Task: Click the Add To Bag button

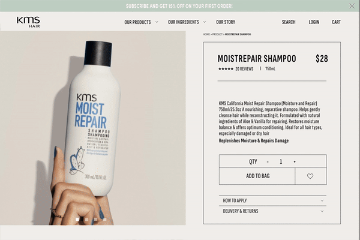Action: 257,176
